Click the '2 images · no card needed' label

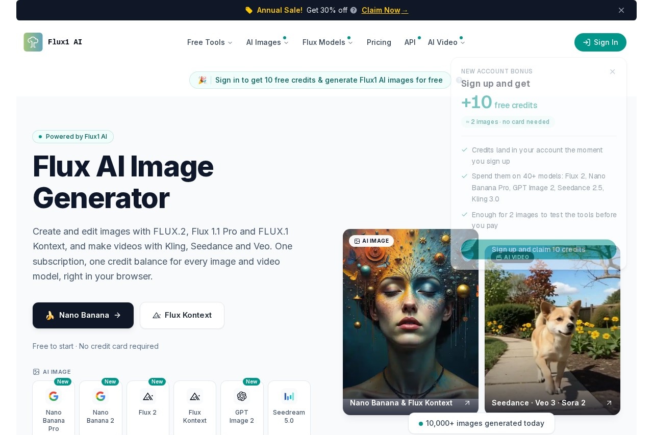[508, 122]
